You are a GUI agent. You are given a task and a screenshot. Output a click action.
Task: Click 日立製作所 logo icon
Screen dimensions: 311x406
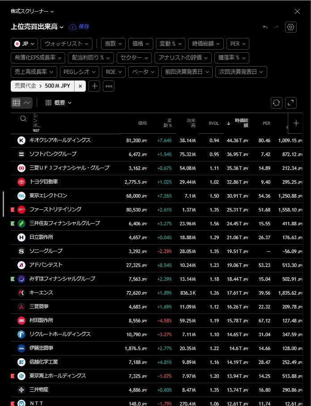21,237
